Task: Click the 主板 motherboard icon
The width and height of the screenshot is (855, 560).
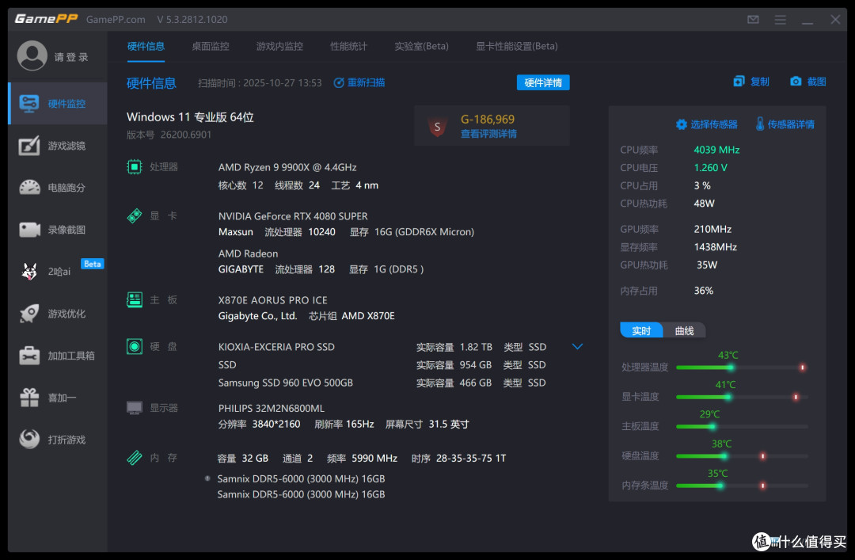Action: 134,299
